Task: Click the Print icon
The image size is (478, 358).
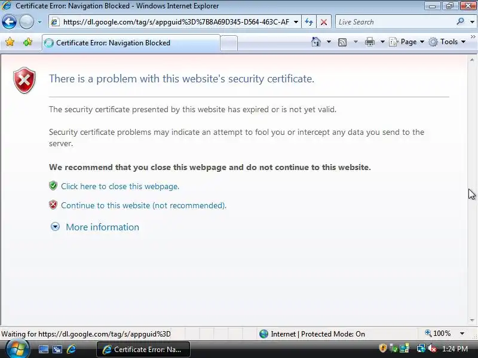Action: 369,42
